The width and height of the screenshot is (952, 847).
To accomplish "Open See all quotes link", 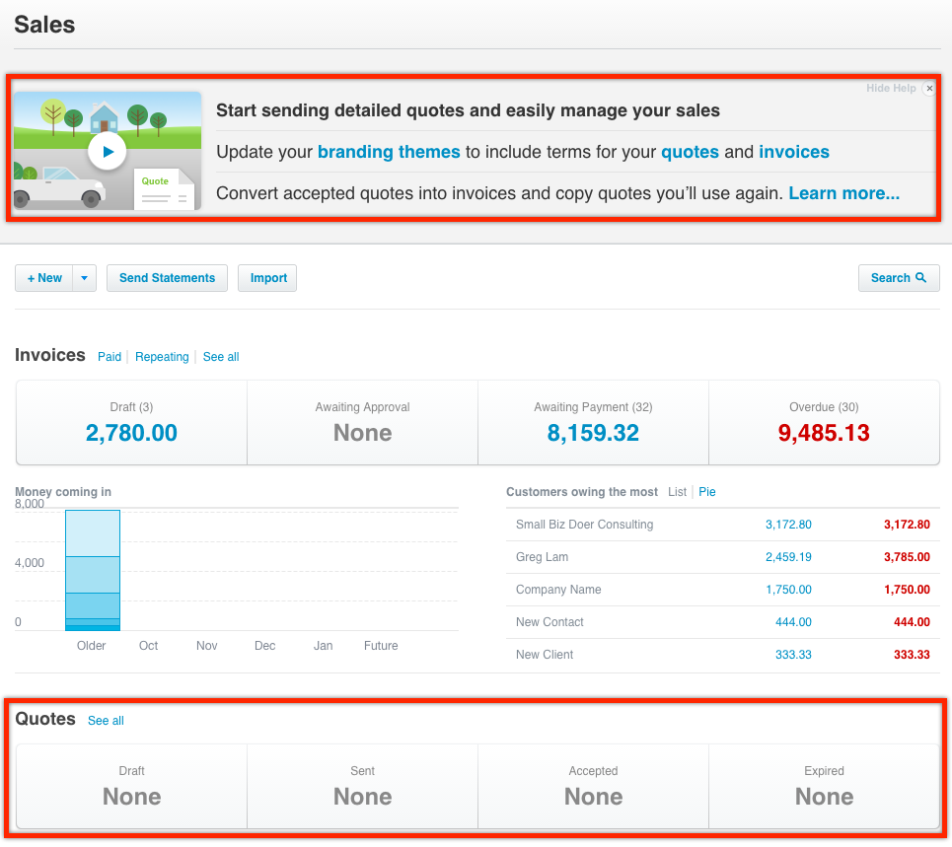I will click(106, 721).
